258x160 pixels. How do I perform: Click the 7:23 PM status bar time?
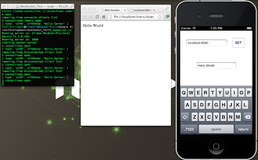pos(216,28)
